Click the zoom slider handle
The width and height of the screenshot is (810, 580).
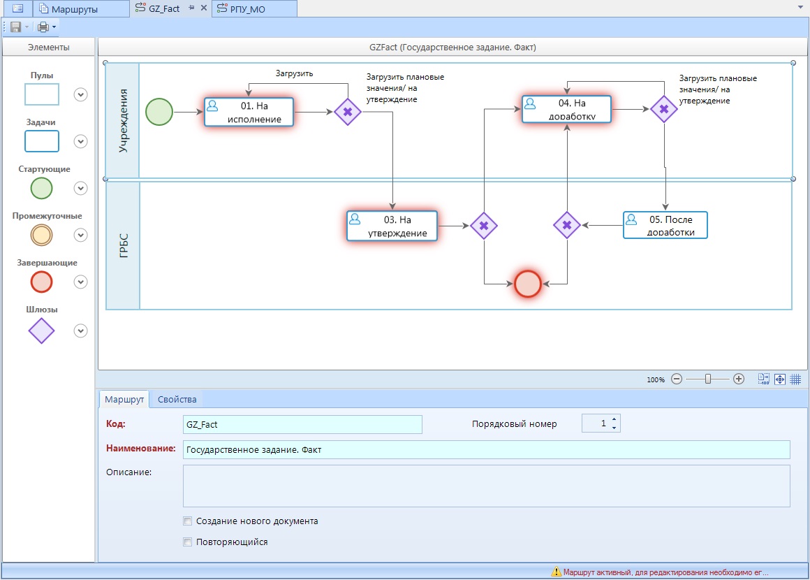pyautogui.click(x=707, y=379)
